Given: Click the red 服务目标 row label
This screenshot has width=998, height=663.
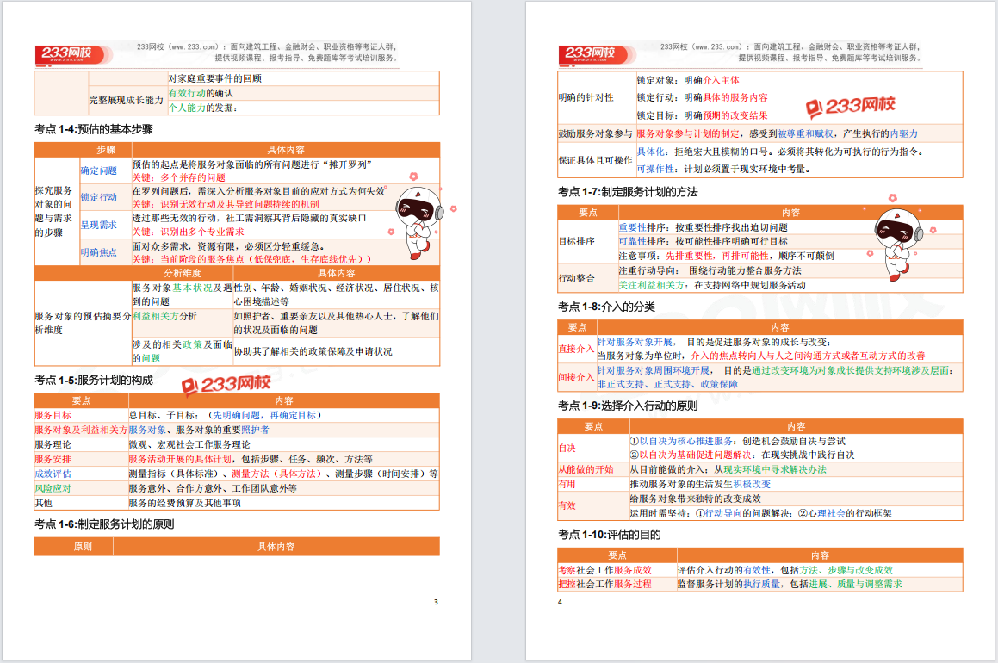Looking at the screenshot, I should (53, 415).
